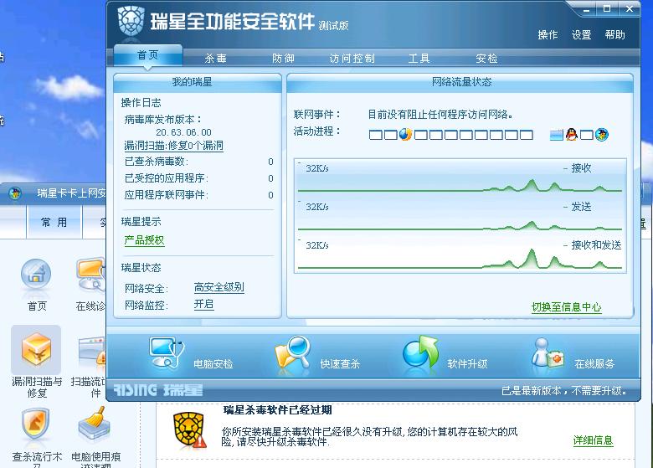
Task: Click the window process icon before QQ penguin
Action: (557, 135)
